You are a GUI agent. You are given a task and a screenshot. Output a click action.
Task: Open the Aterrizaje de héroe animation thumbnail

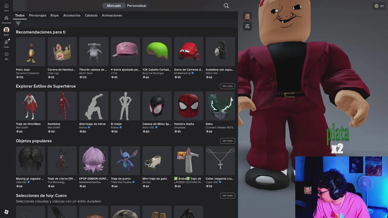click(94, 106)
